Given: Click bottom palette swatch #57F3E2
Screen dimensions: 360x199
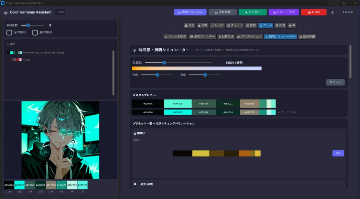Looking at the screenshot, I should [82, 185].
